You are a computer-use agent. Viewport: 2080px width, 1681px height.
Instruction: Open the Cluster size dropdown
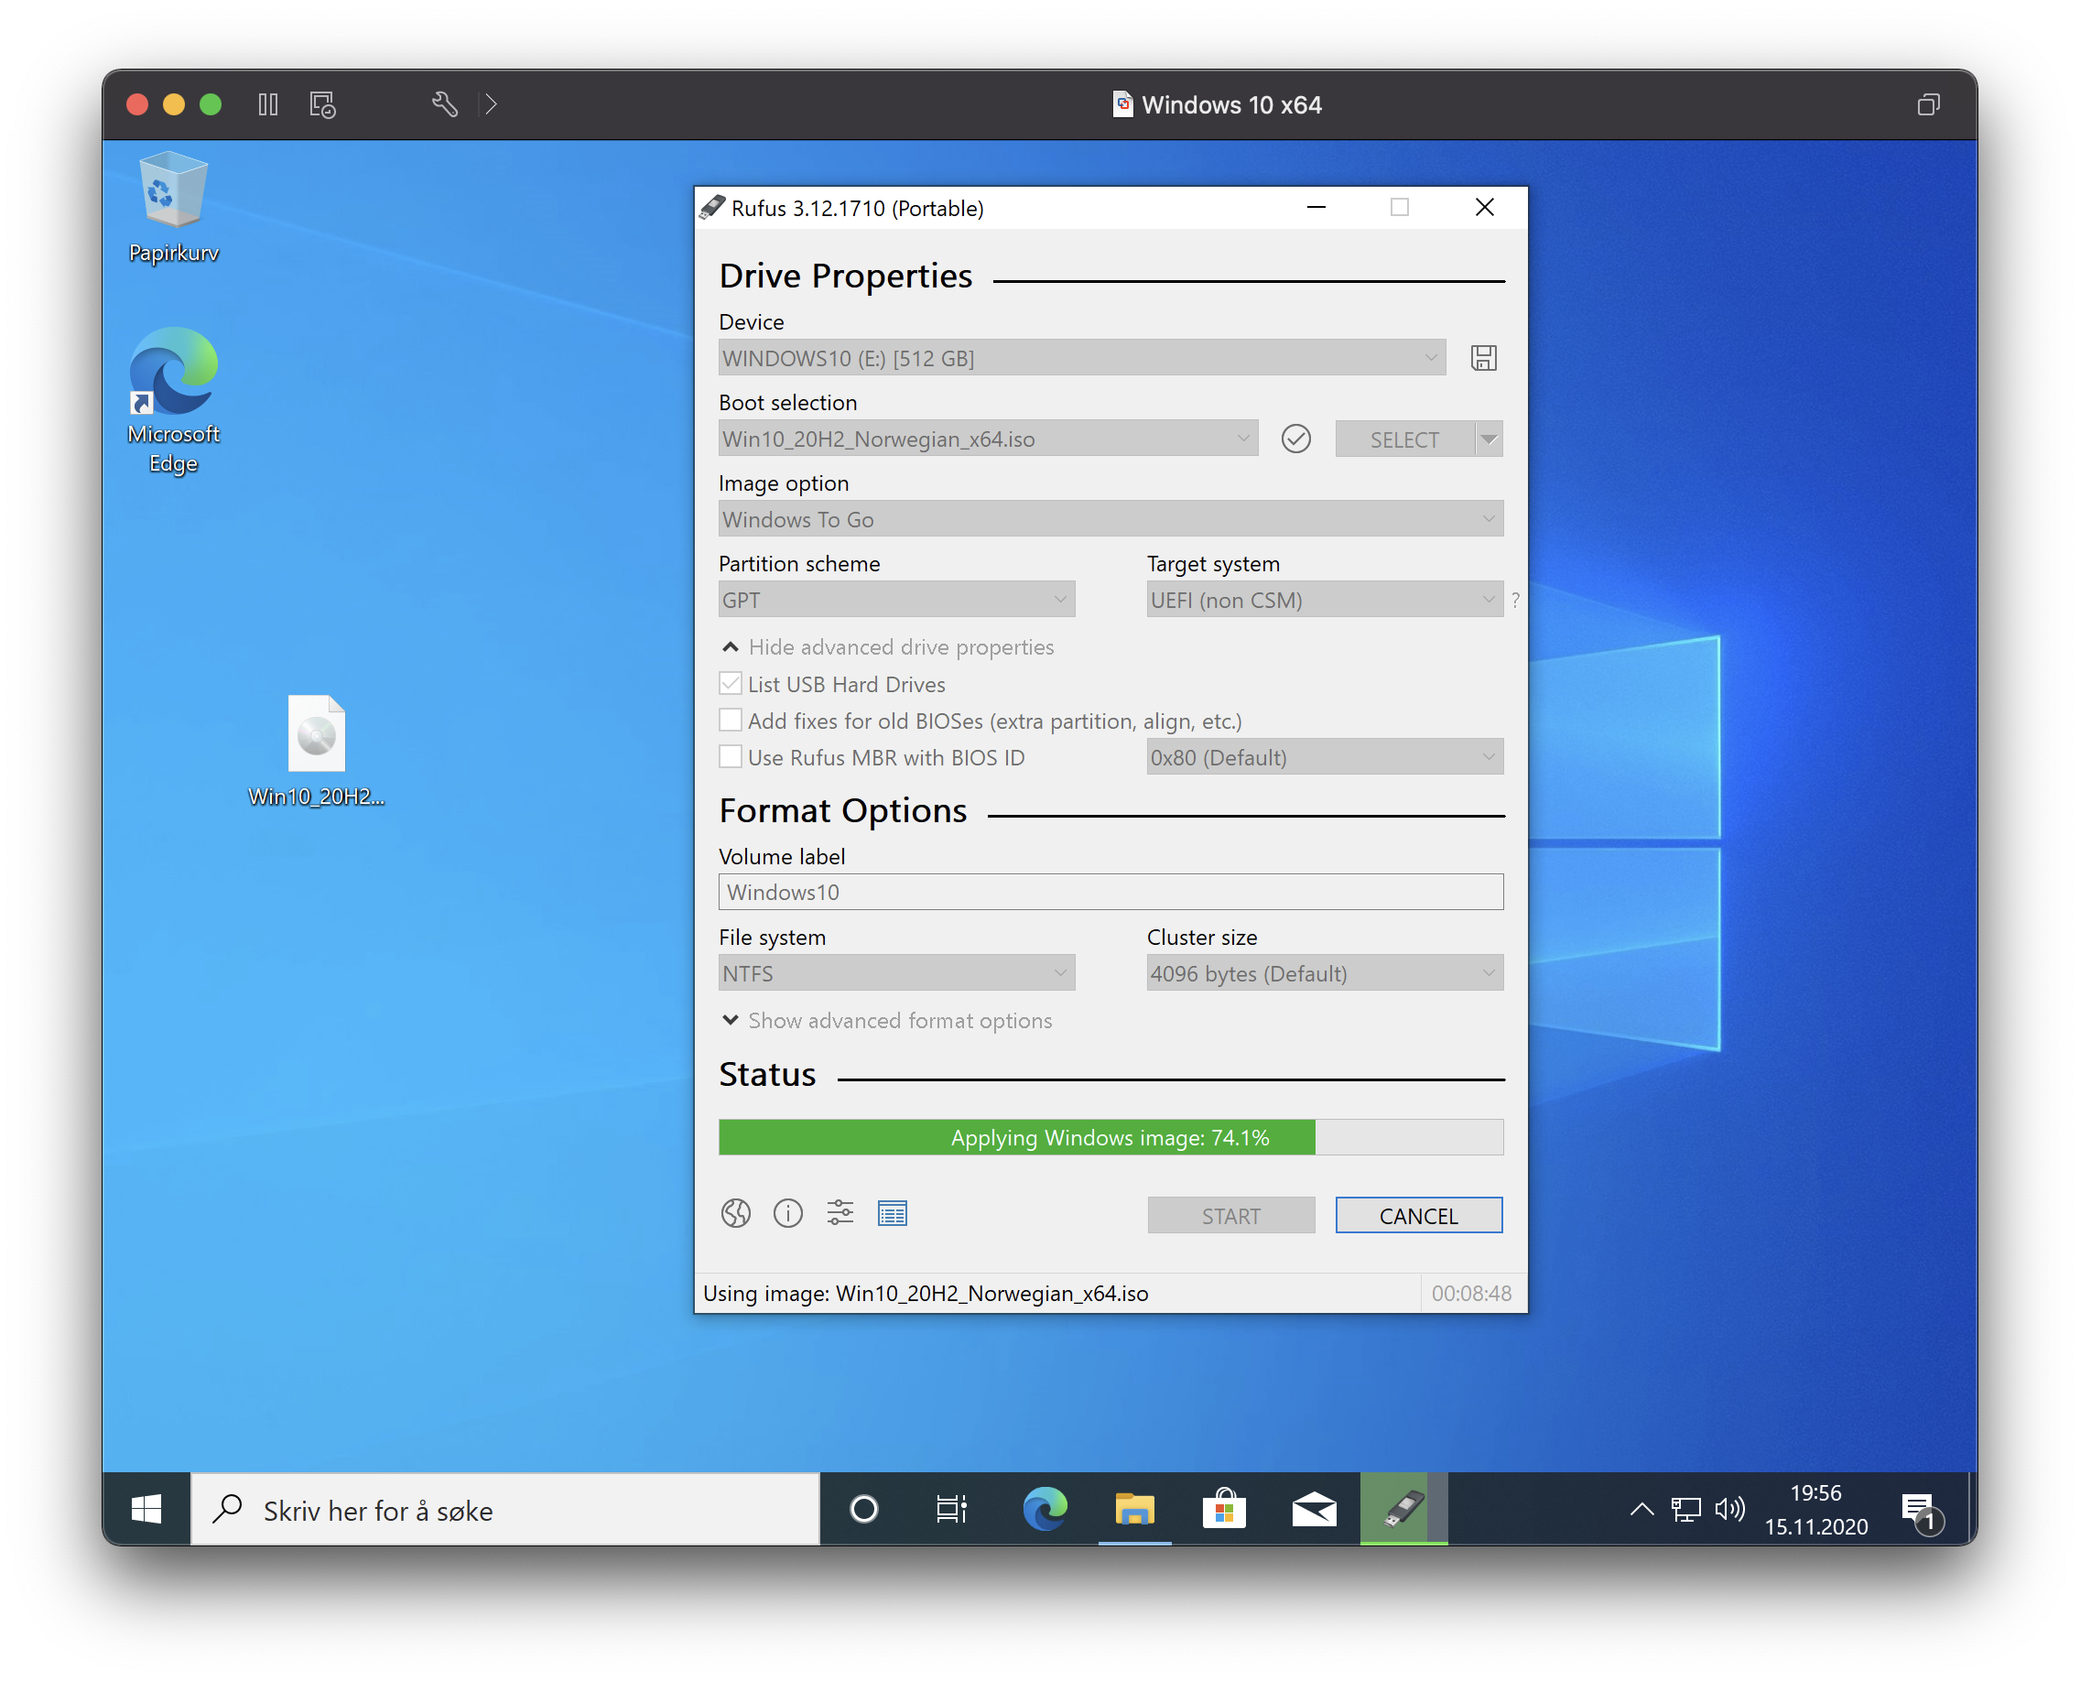1324,973
